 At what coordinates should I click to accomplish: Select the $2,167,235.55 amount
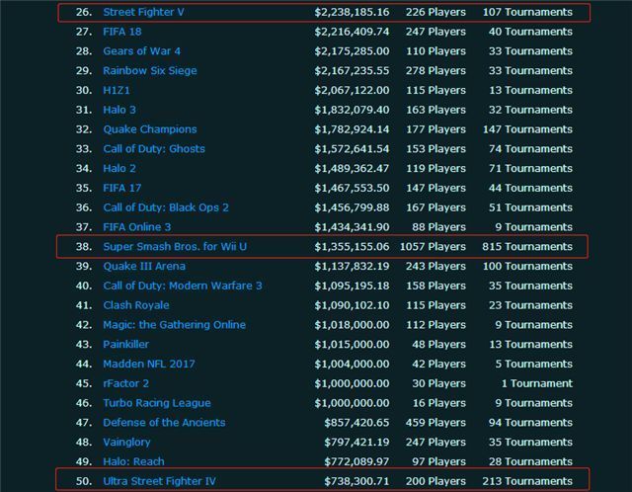[352, 70]
